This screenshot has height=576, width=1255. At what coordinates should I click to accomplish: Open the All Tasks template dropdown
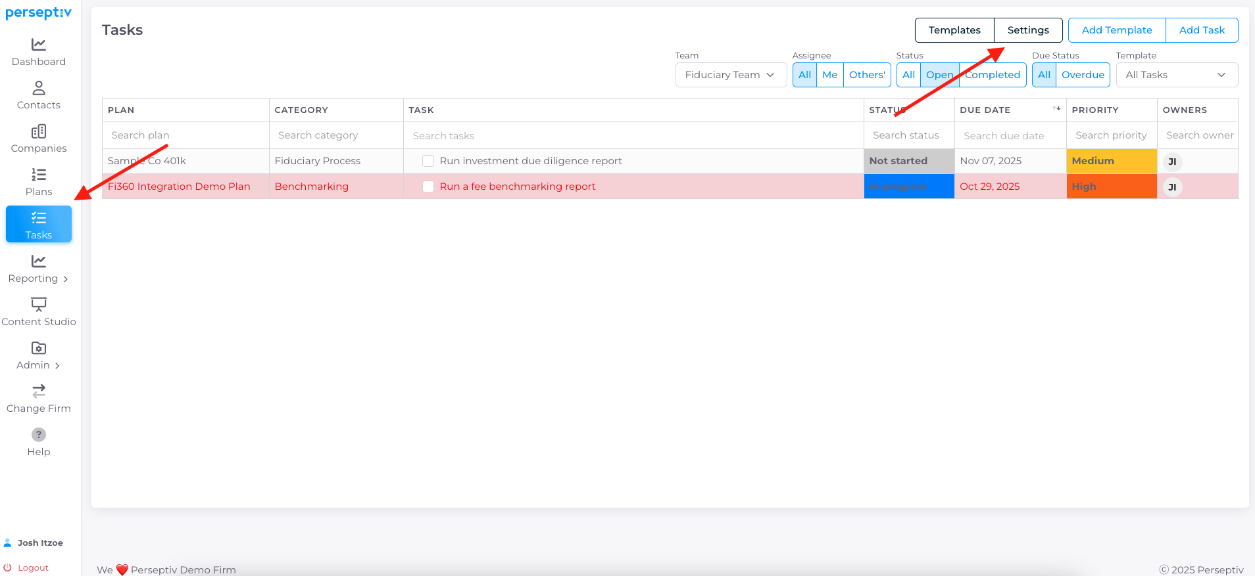point(1177,75)
